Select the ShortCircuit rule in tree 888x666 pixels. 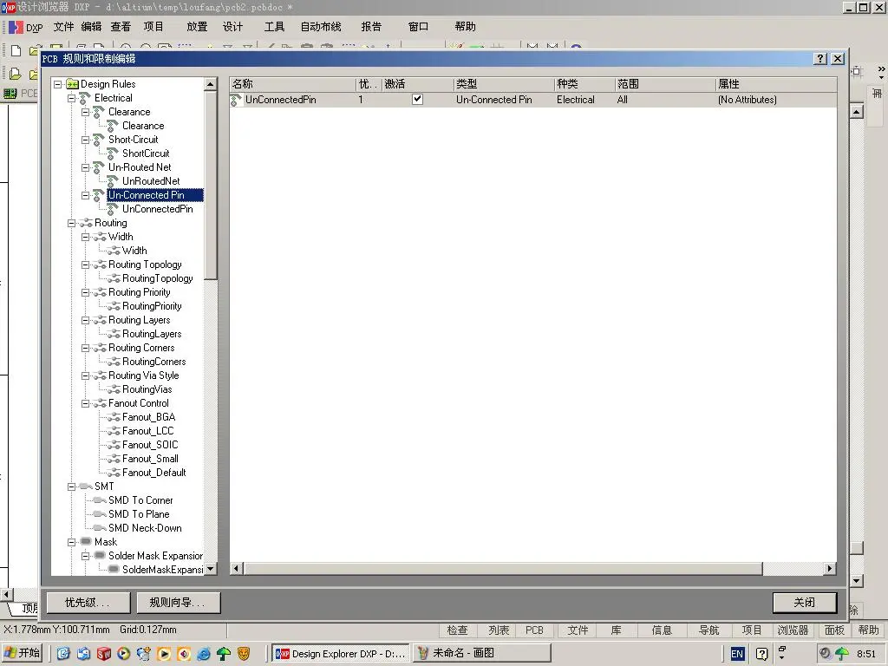point(146,153)
